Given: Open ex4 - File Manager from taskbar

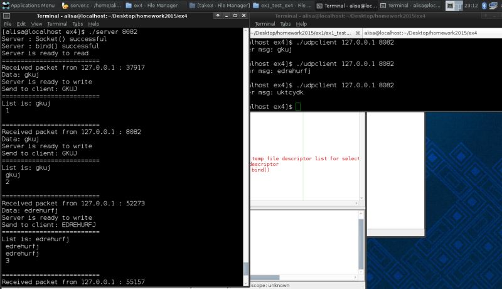Looking at the screenshot, I should pyautogui.click(x=152, y=6).
